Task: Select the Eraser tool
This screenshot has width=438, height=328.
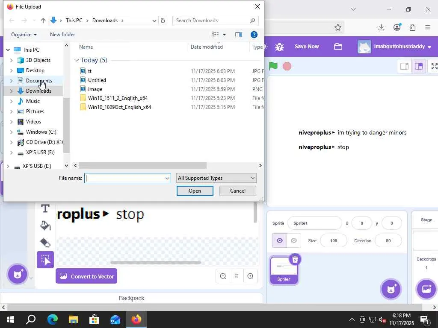Action: click(x=45, y=243)
